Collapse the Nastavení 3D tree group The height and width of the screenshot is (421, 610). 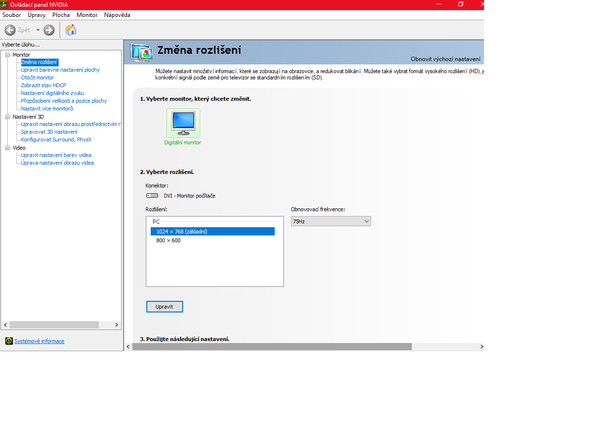coord(7,117)
